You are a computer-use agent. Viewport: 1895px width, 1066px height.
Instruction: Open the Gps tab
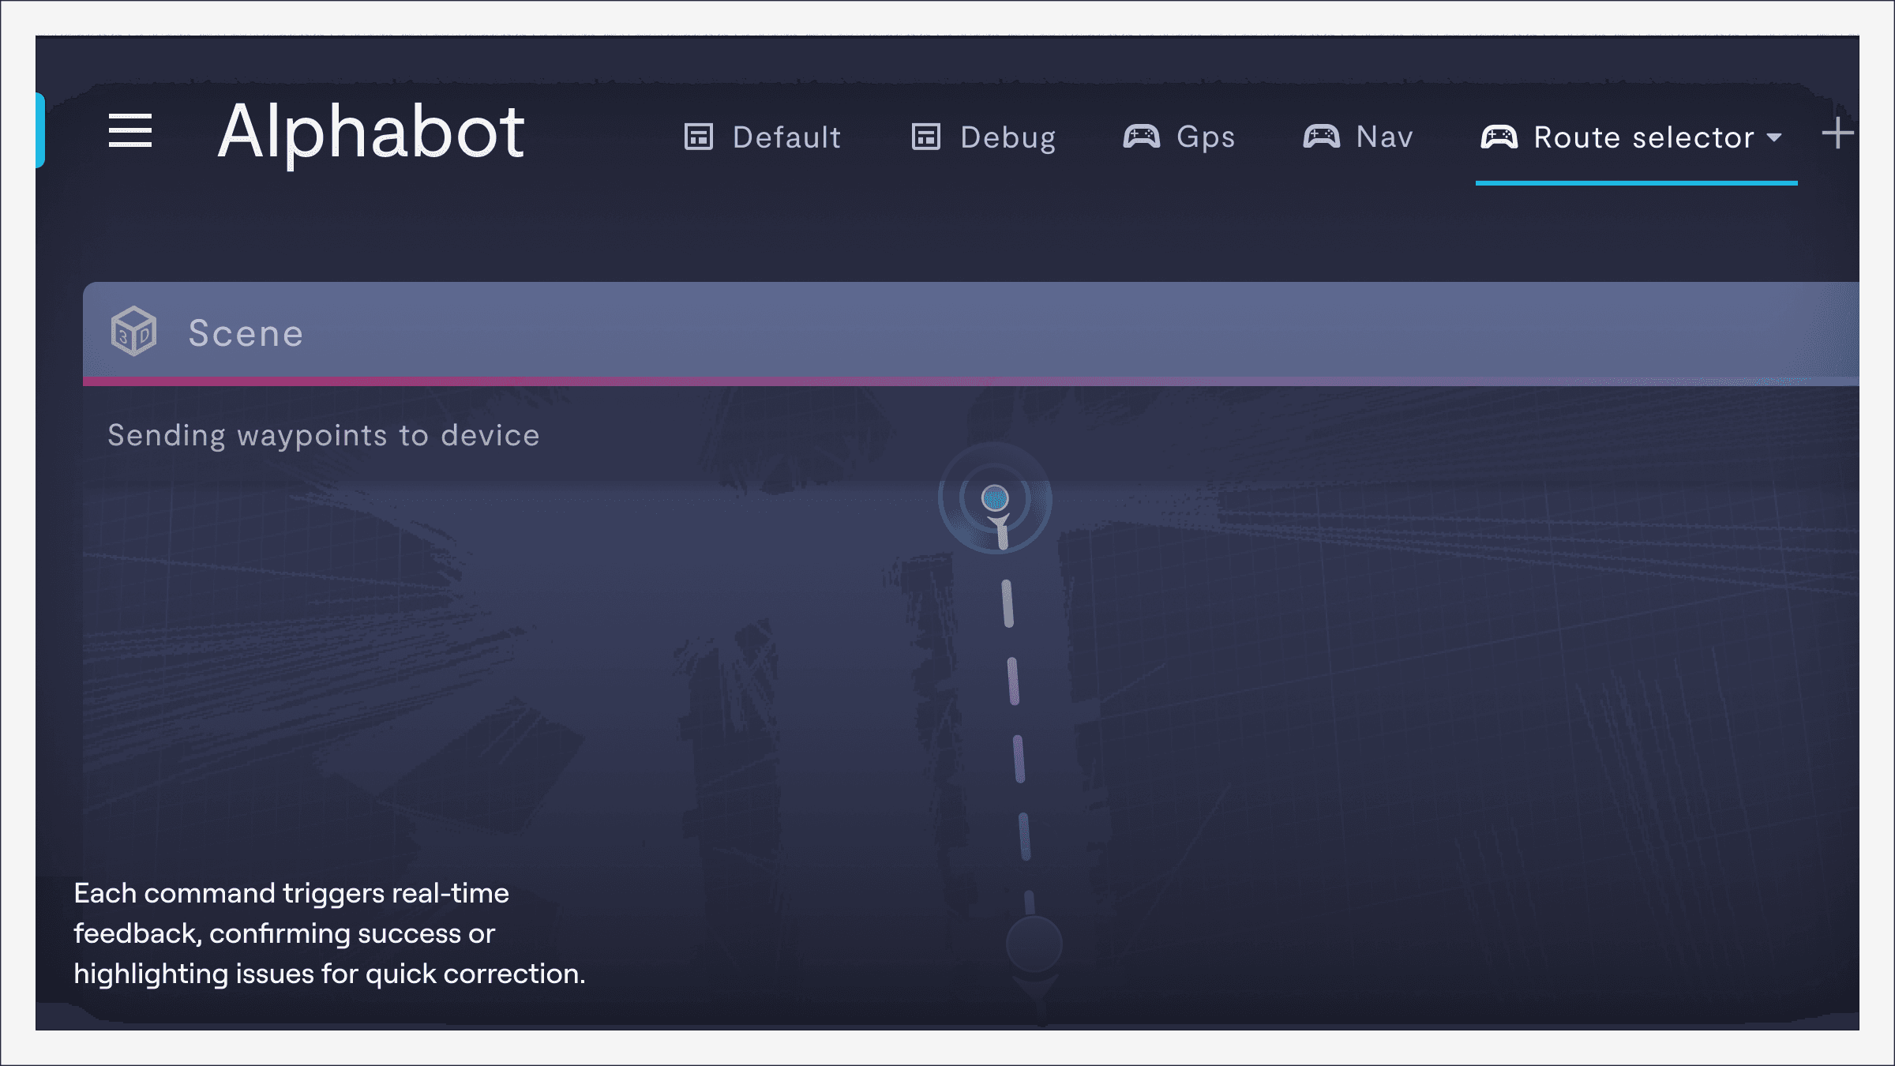click(x=1205, y=137)
